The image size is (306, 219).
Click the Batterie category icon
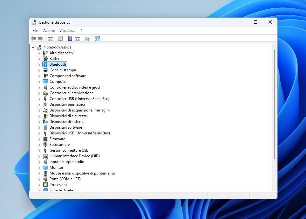tap(45, 58)
